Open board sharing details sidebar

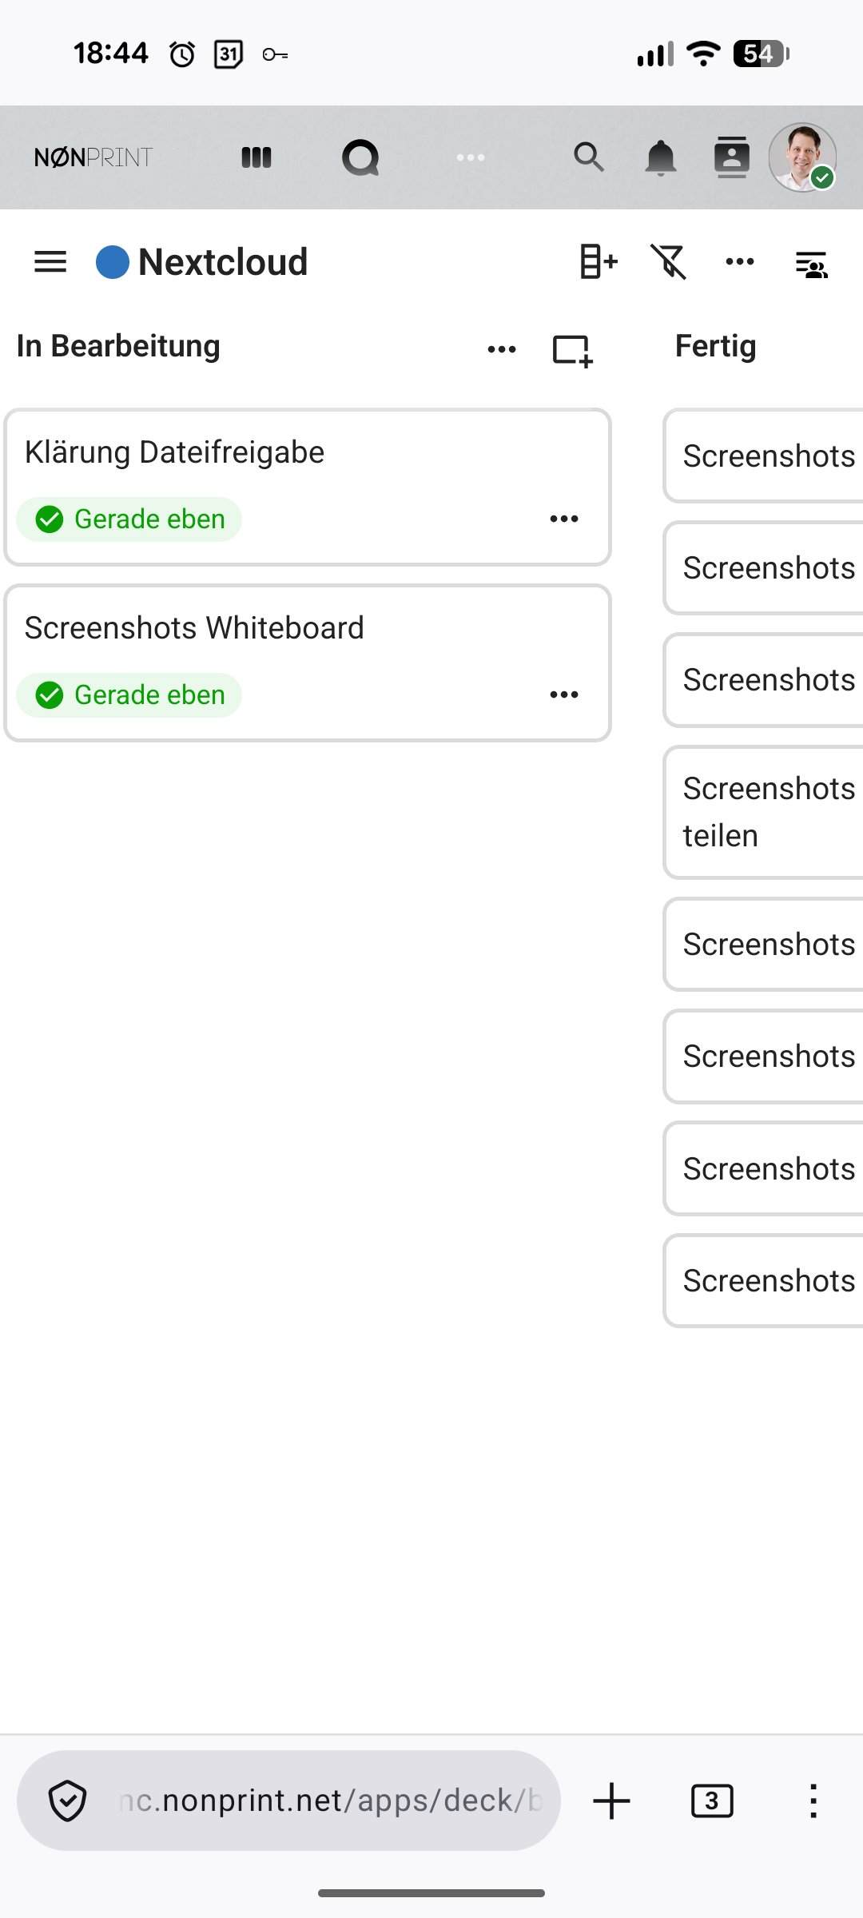tap(811, 263)
